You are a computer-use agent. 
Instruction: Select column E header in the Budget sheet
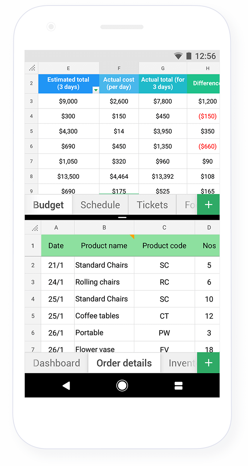[68, 68]
